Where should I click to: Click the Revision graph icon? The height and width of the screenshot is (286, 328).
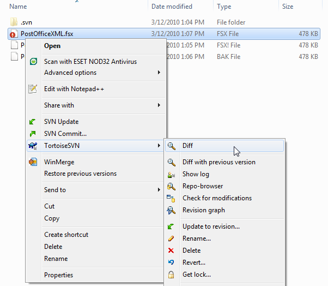(172, 210)
